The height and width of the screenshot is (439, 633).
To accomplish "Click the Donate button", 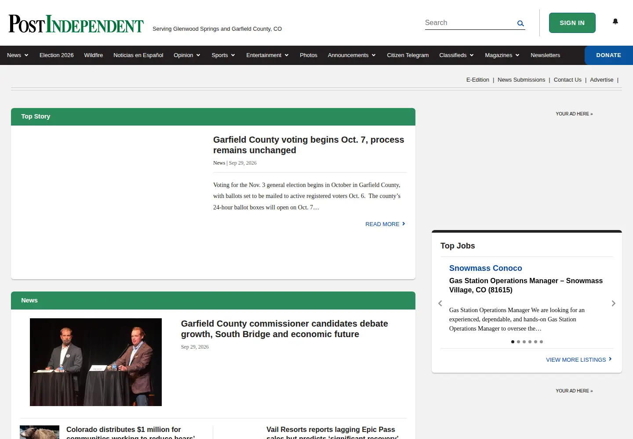I will click(x=609, y=55).
